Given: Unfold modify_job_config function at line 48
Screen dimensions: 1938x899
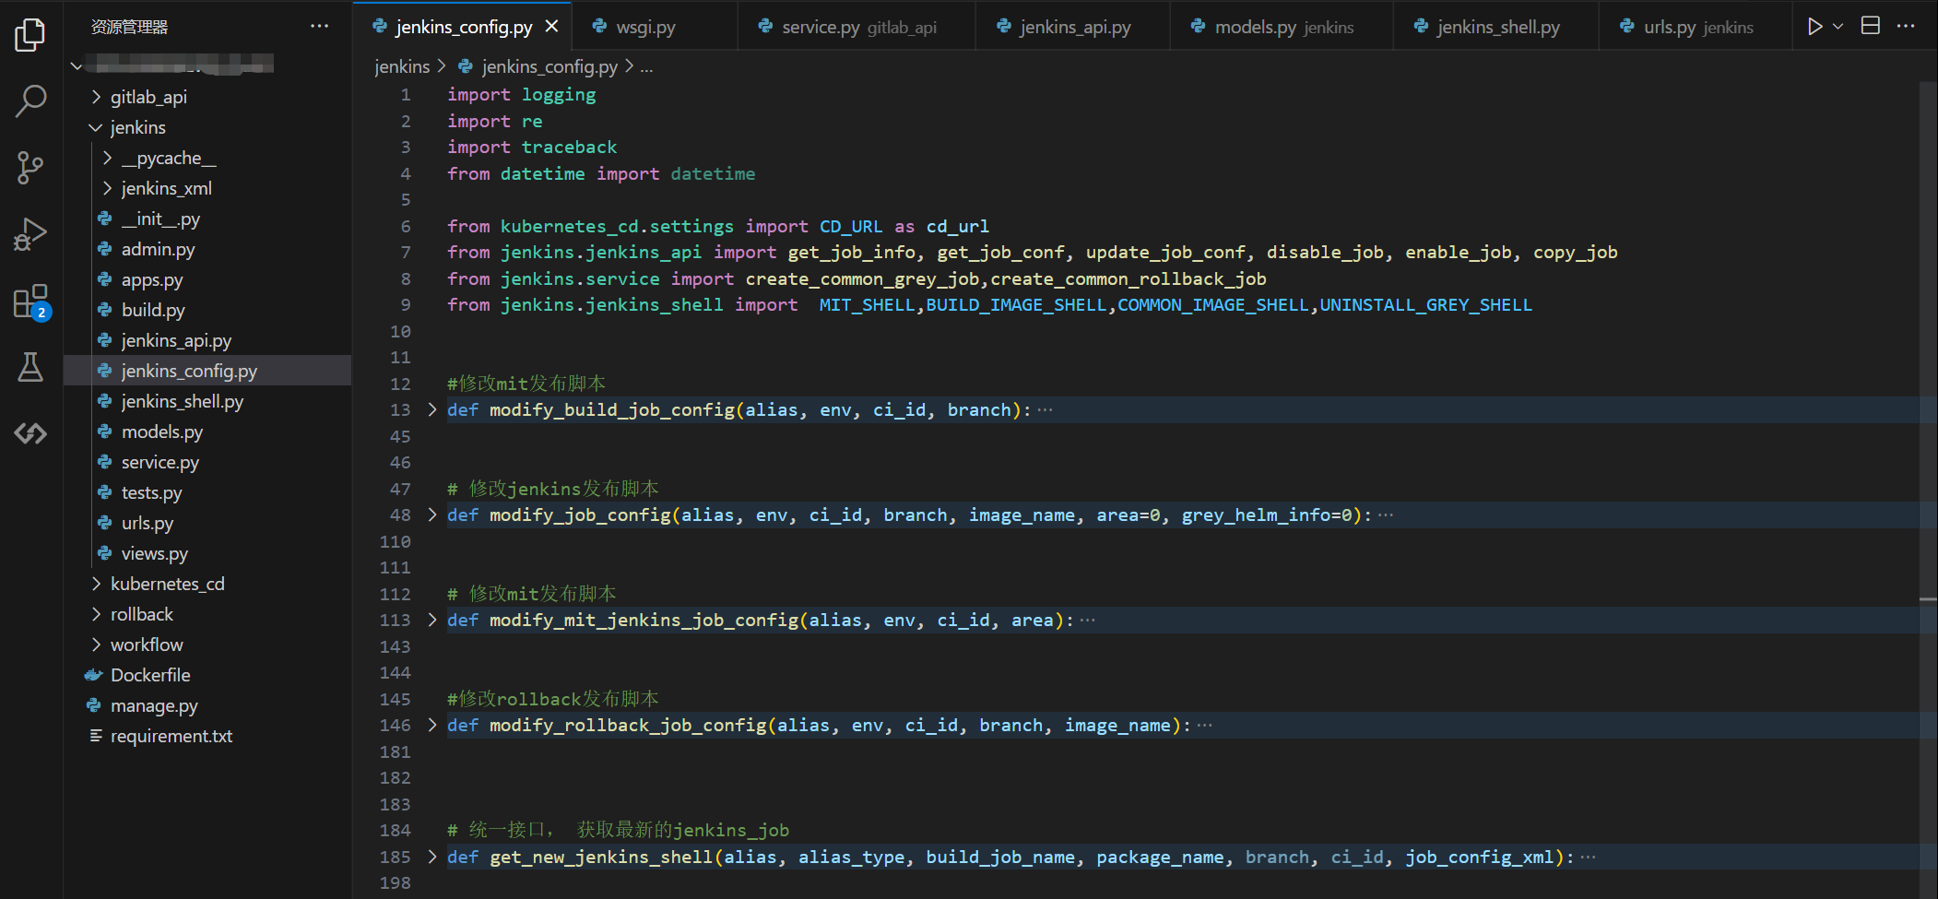Looking at the screenshot, I should 431,515.
